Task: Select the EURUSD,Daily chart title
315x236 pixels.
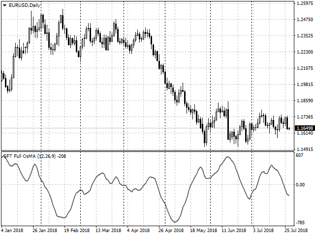Action: 25,5
